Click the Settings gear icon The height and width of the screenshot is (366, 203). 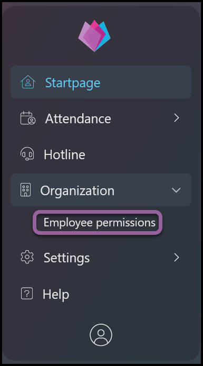click(x=27, y=257)
